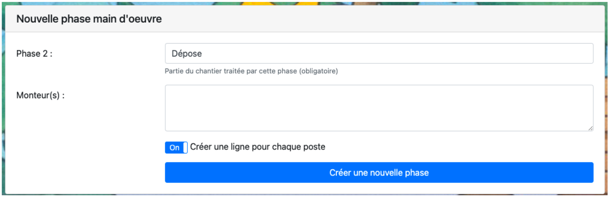Click the empty right side of the card header
The height and width of the screenshot is (197, 610).
tap(431, 19)
